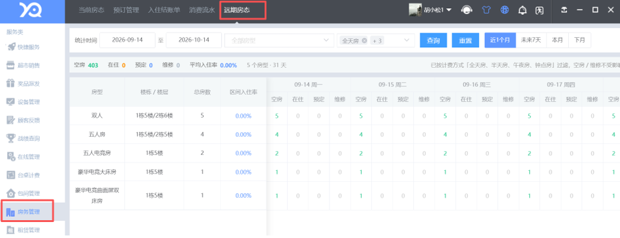
Task: Click start date field 2026-09-14
Action: point(127,40)
